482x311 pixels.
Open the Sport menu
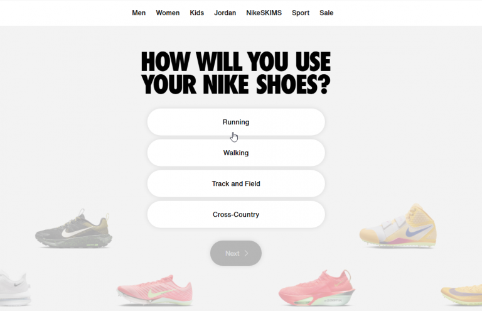pyautogui.click(x=301, y=13)
